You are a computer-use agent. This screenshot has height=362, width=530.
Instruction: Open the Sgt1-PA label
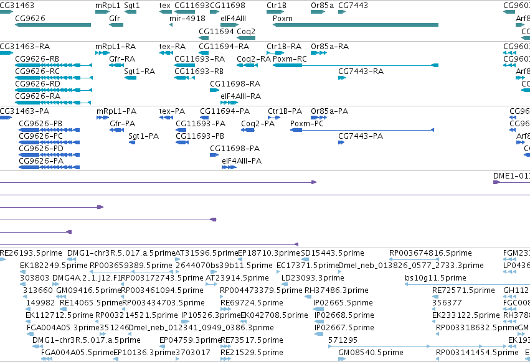click(144, 136)
